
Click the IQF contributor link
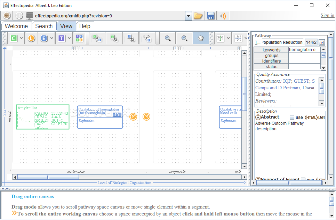287,81
